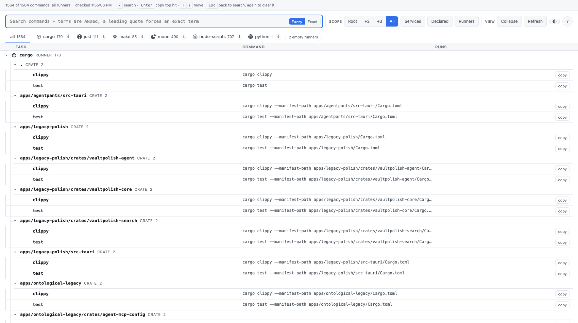Screen dimensions: 578x323
Task: Open info icon next to make 85
Action: click(x=142, y=37)
